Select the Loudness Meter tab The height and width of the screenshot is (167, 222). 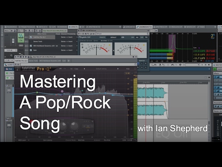coord(144,27)
